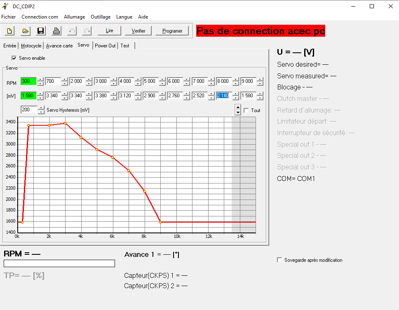The image size is (399, 310).
Task: Click the graph point at 3000 RPM peak
Action: tap(65, 123)
